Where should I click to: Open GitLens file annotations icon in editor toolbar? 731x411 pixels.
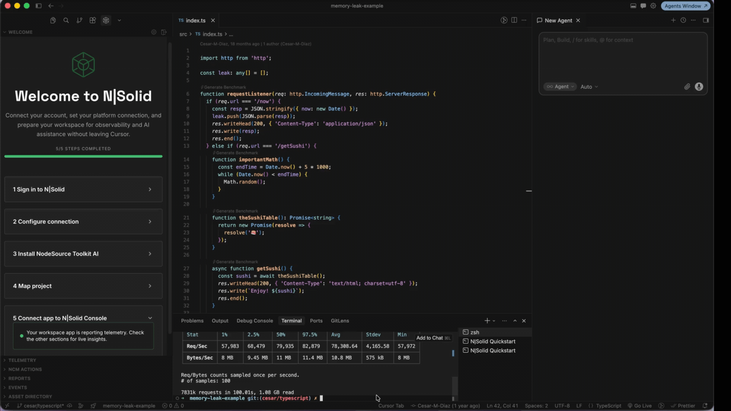tap(504, 20)
